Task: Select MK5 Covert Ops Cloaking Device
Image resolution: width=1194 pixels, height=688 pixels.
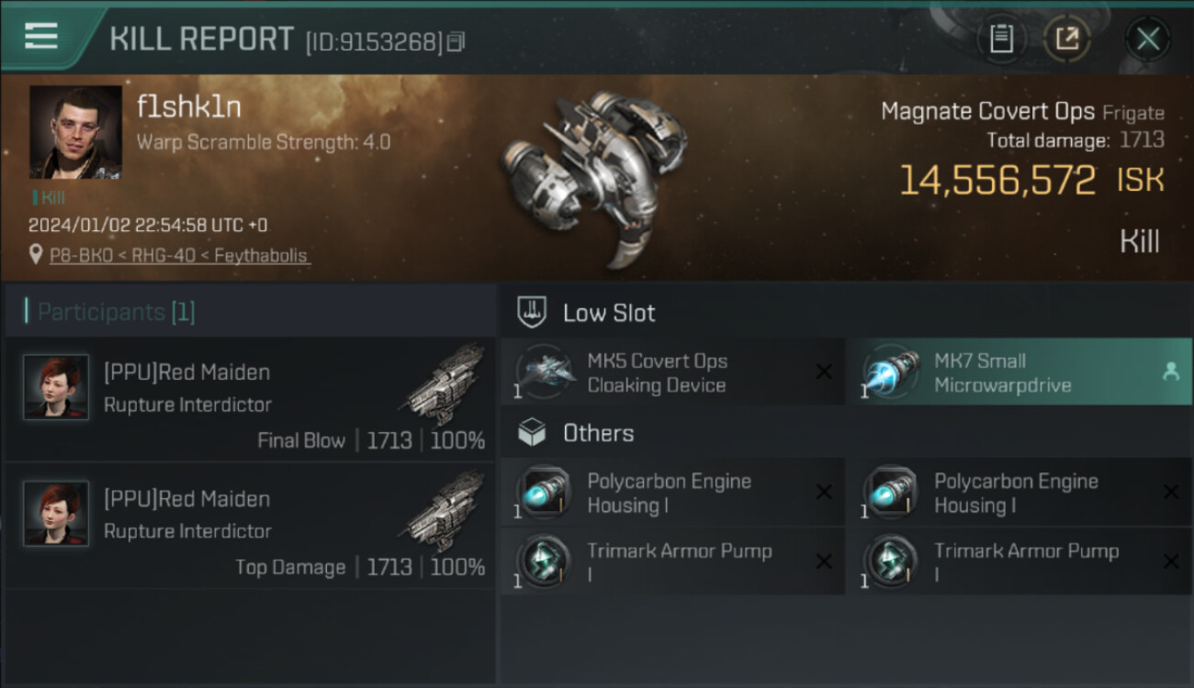Action: 671,372
